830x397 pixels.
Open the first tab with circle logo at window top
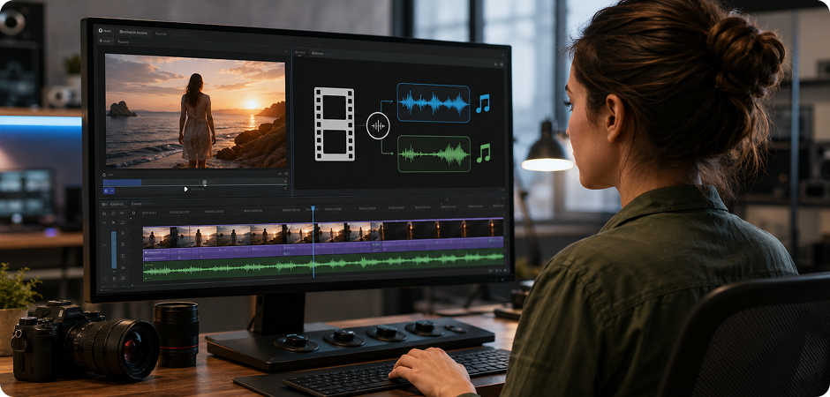click(x=104, y=31)
